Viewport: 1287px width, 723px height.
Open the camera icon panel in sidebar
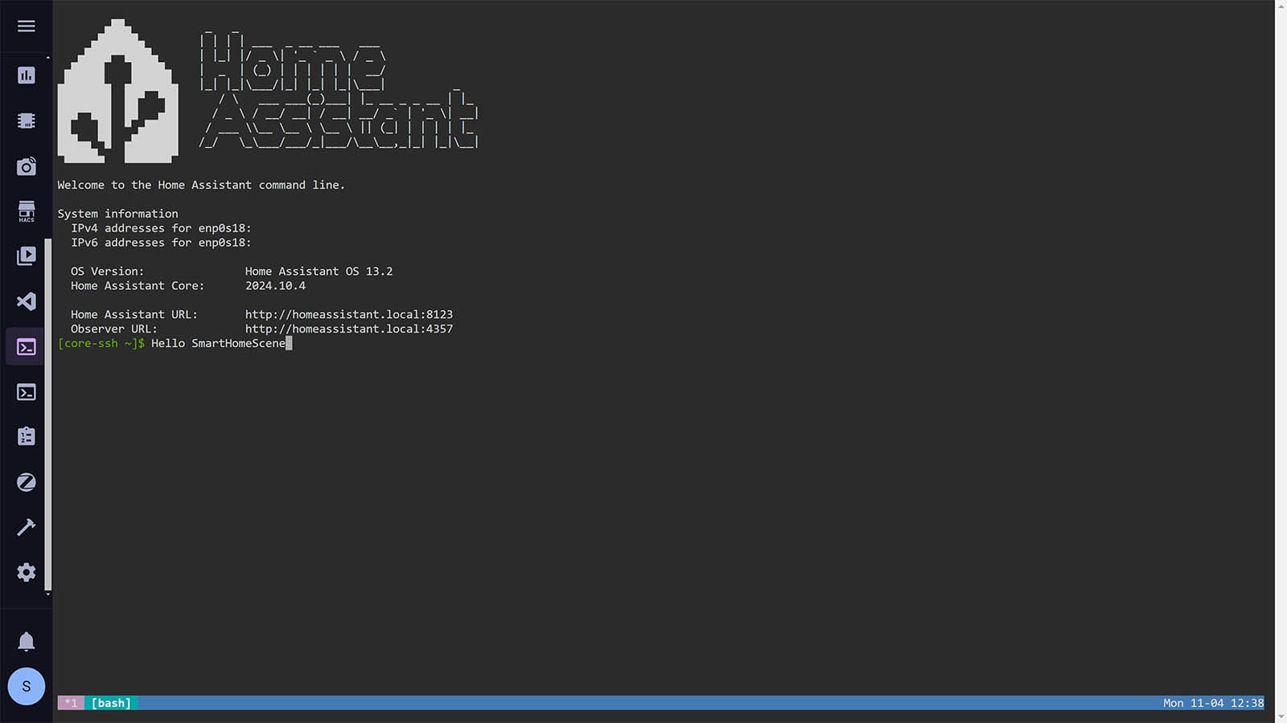(27, 166)
